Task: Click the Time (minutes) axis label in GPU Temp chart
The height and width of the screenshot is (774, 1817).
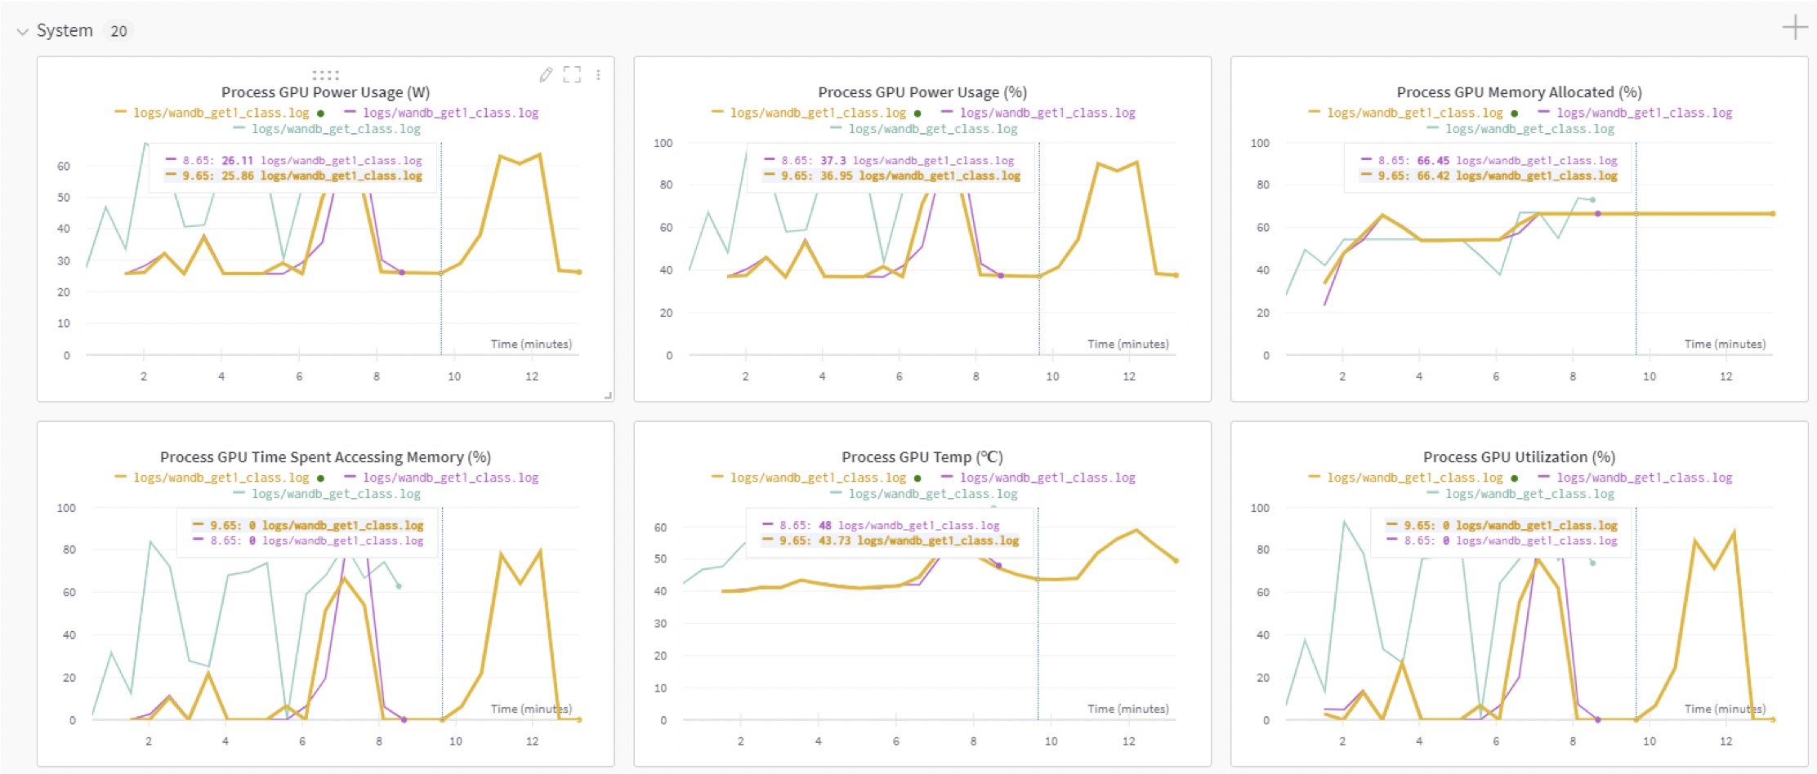Action: pyautogui.click(x=1127, y=709)
